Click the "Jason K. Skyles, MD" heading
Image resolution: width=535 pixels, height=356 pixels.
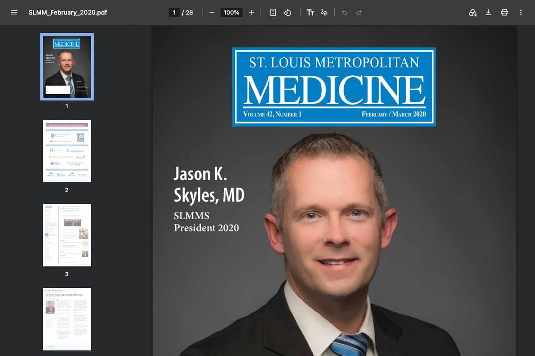(x=209, y=184)
